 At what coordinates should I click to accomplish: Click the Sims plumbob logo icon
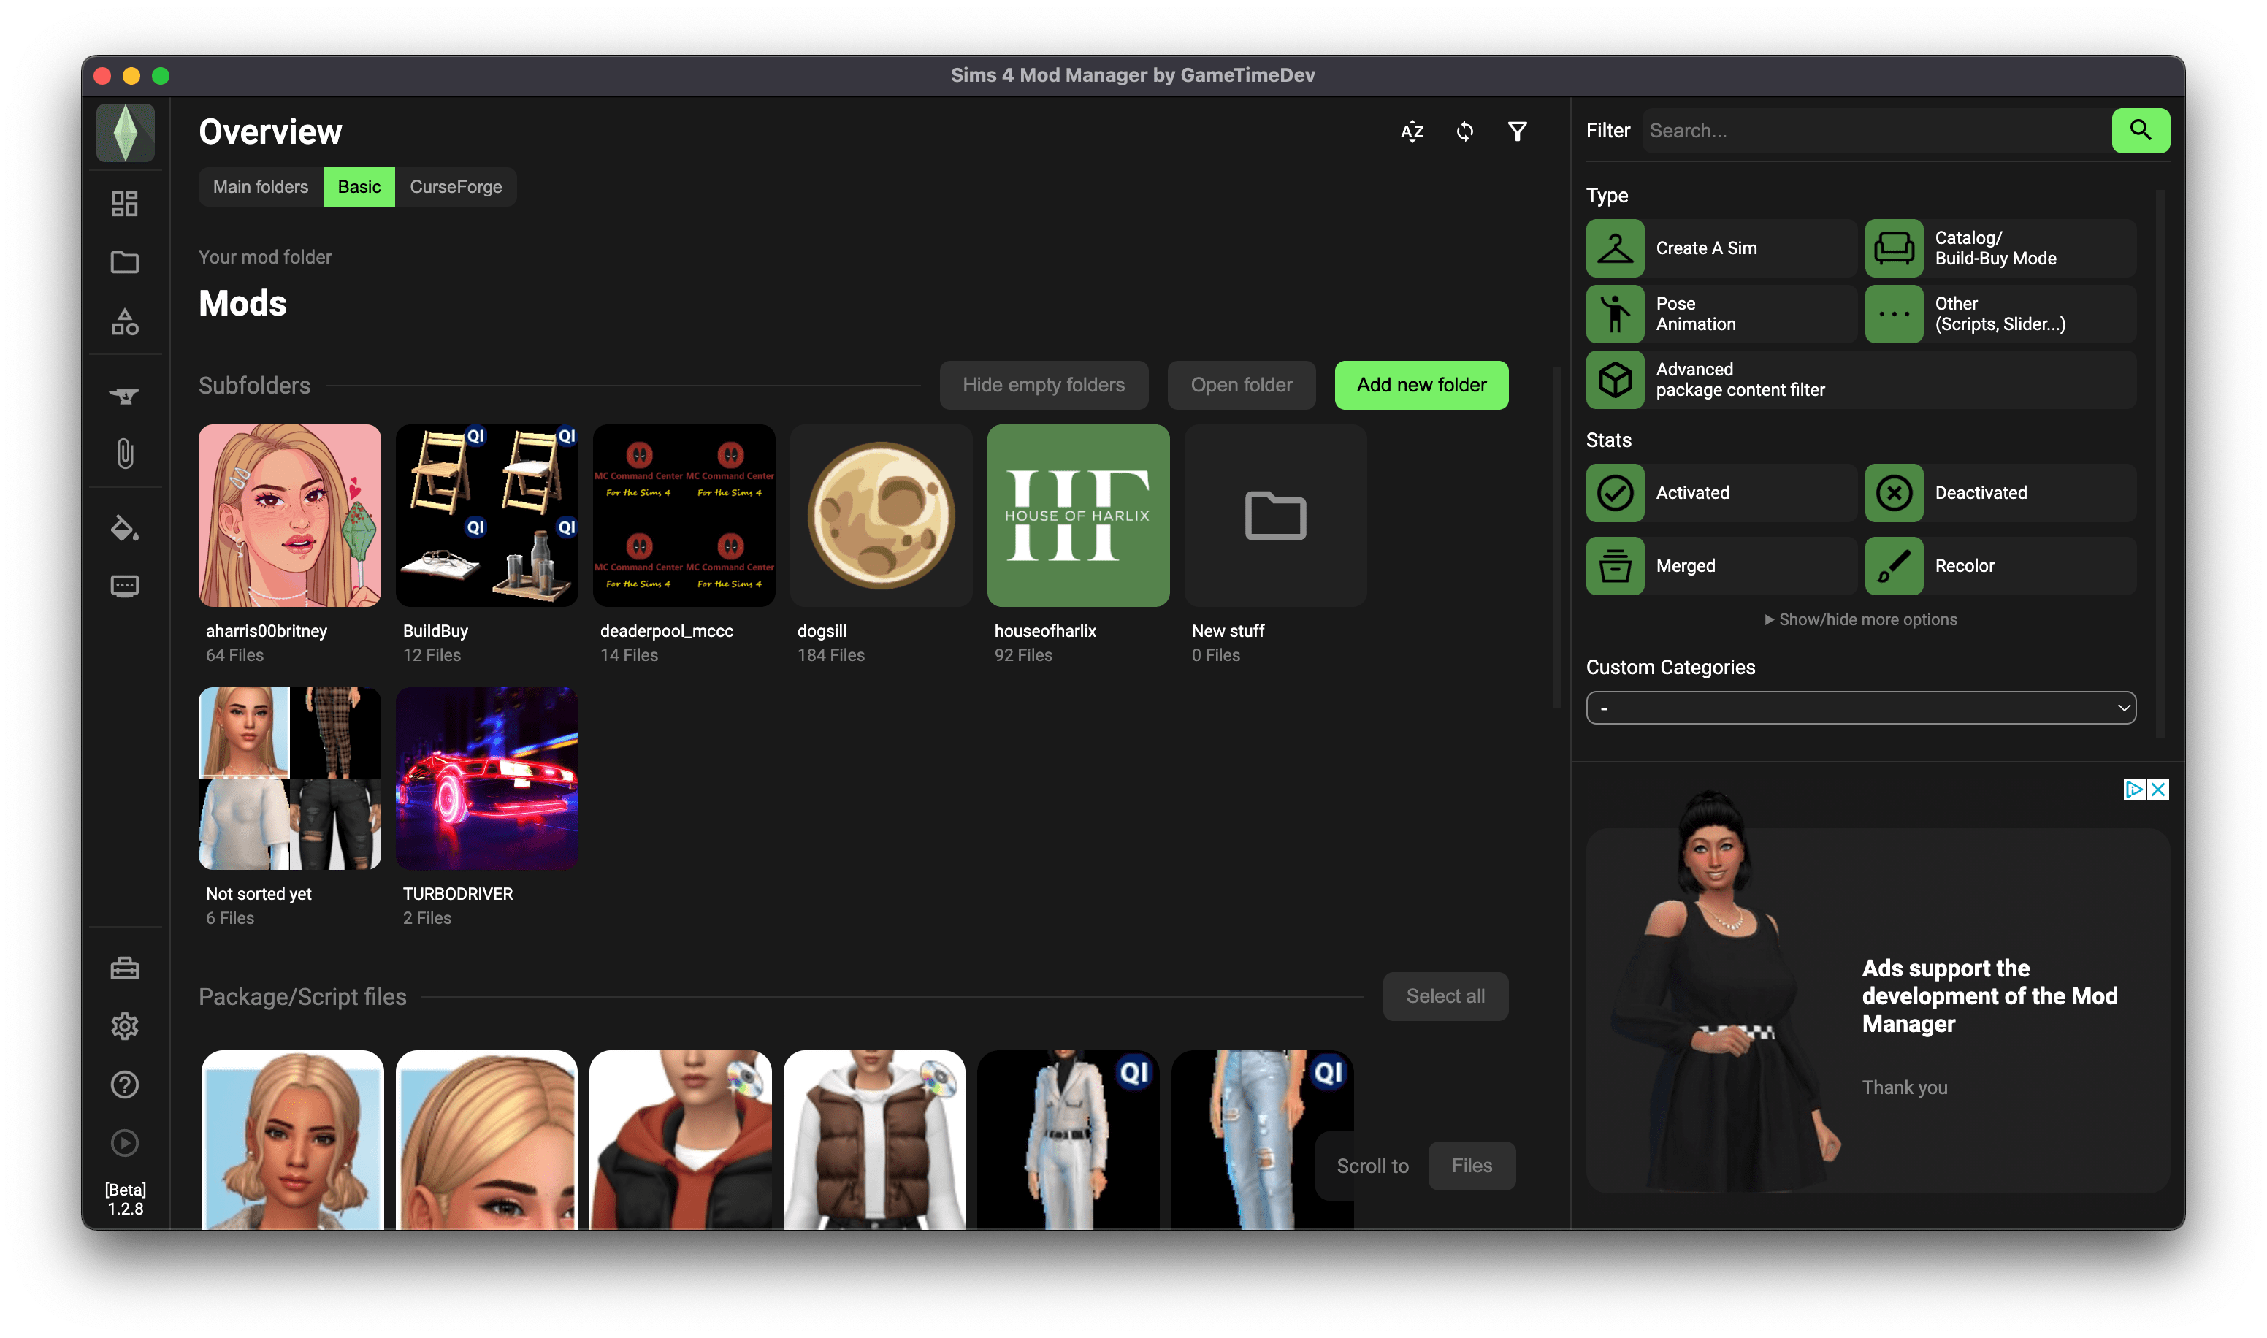(126, 132)
